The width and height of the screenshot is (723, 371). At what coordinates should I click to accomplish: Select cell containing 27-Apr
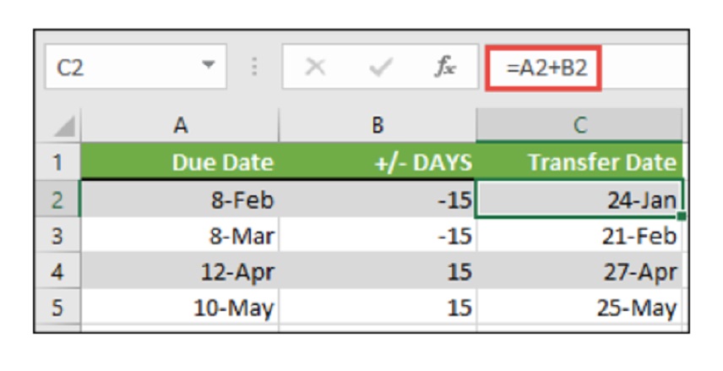tap(579, 272)
